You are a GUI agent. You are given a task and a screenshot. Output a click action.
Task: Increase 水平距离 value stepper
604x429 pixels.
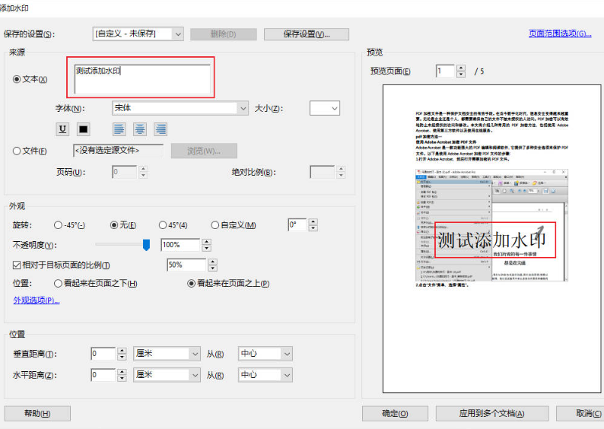122,372
